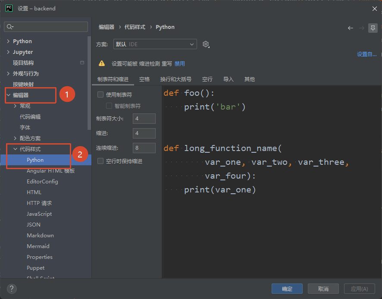This screenshot has width=382, height=299.
Task: Click the 取消 button
Action: point(323,289)
